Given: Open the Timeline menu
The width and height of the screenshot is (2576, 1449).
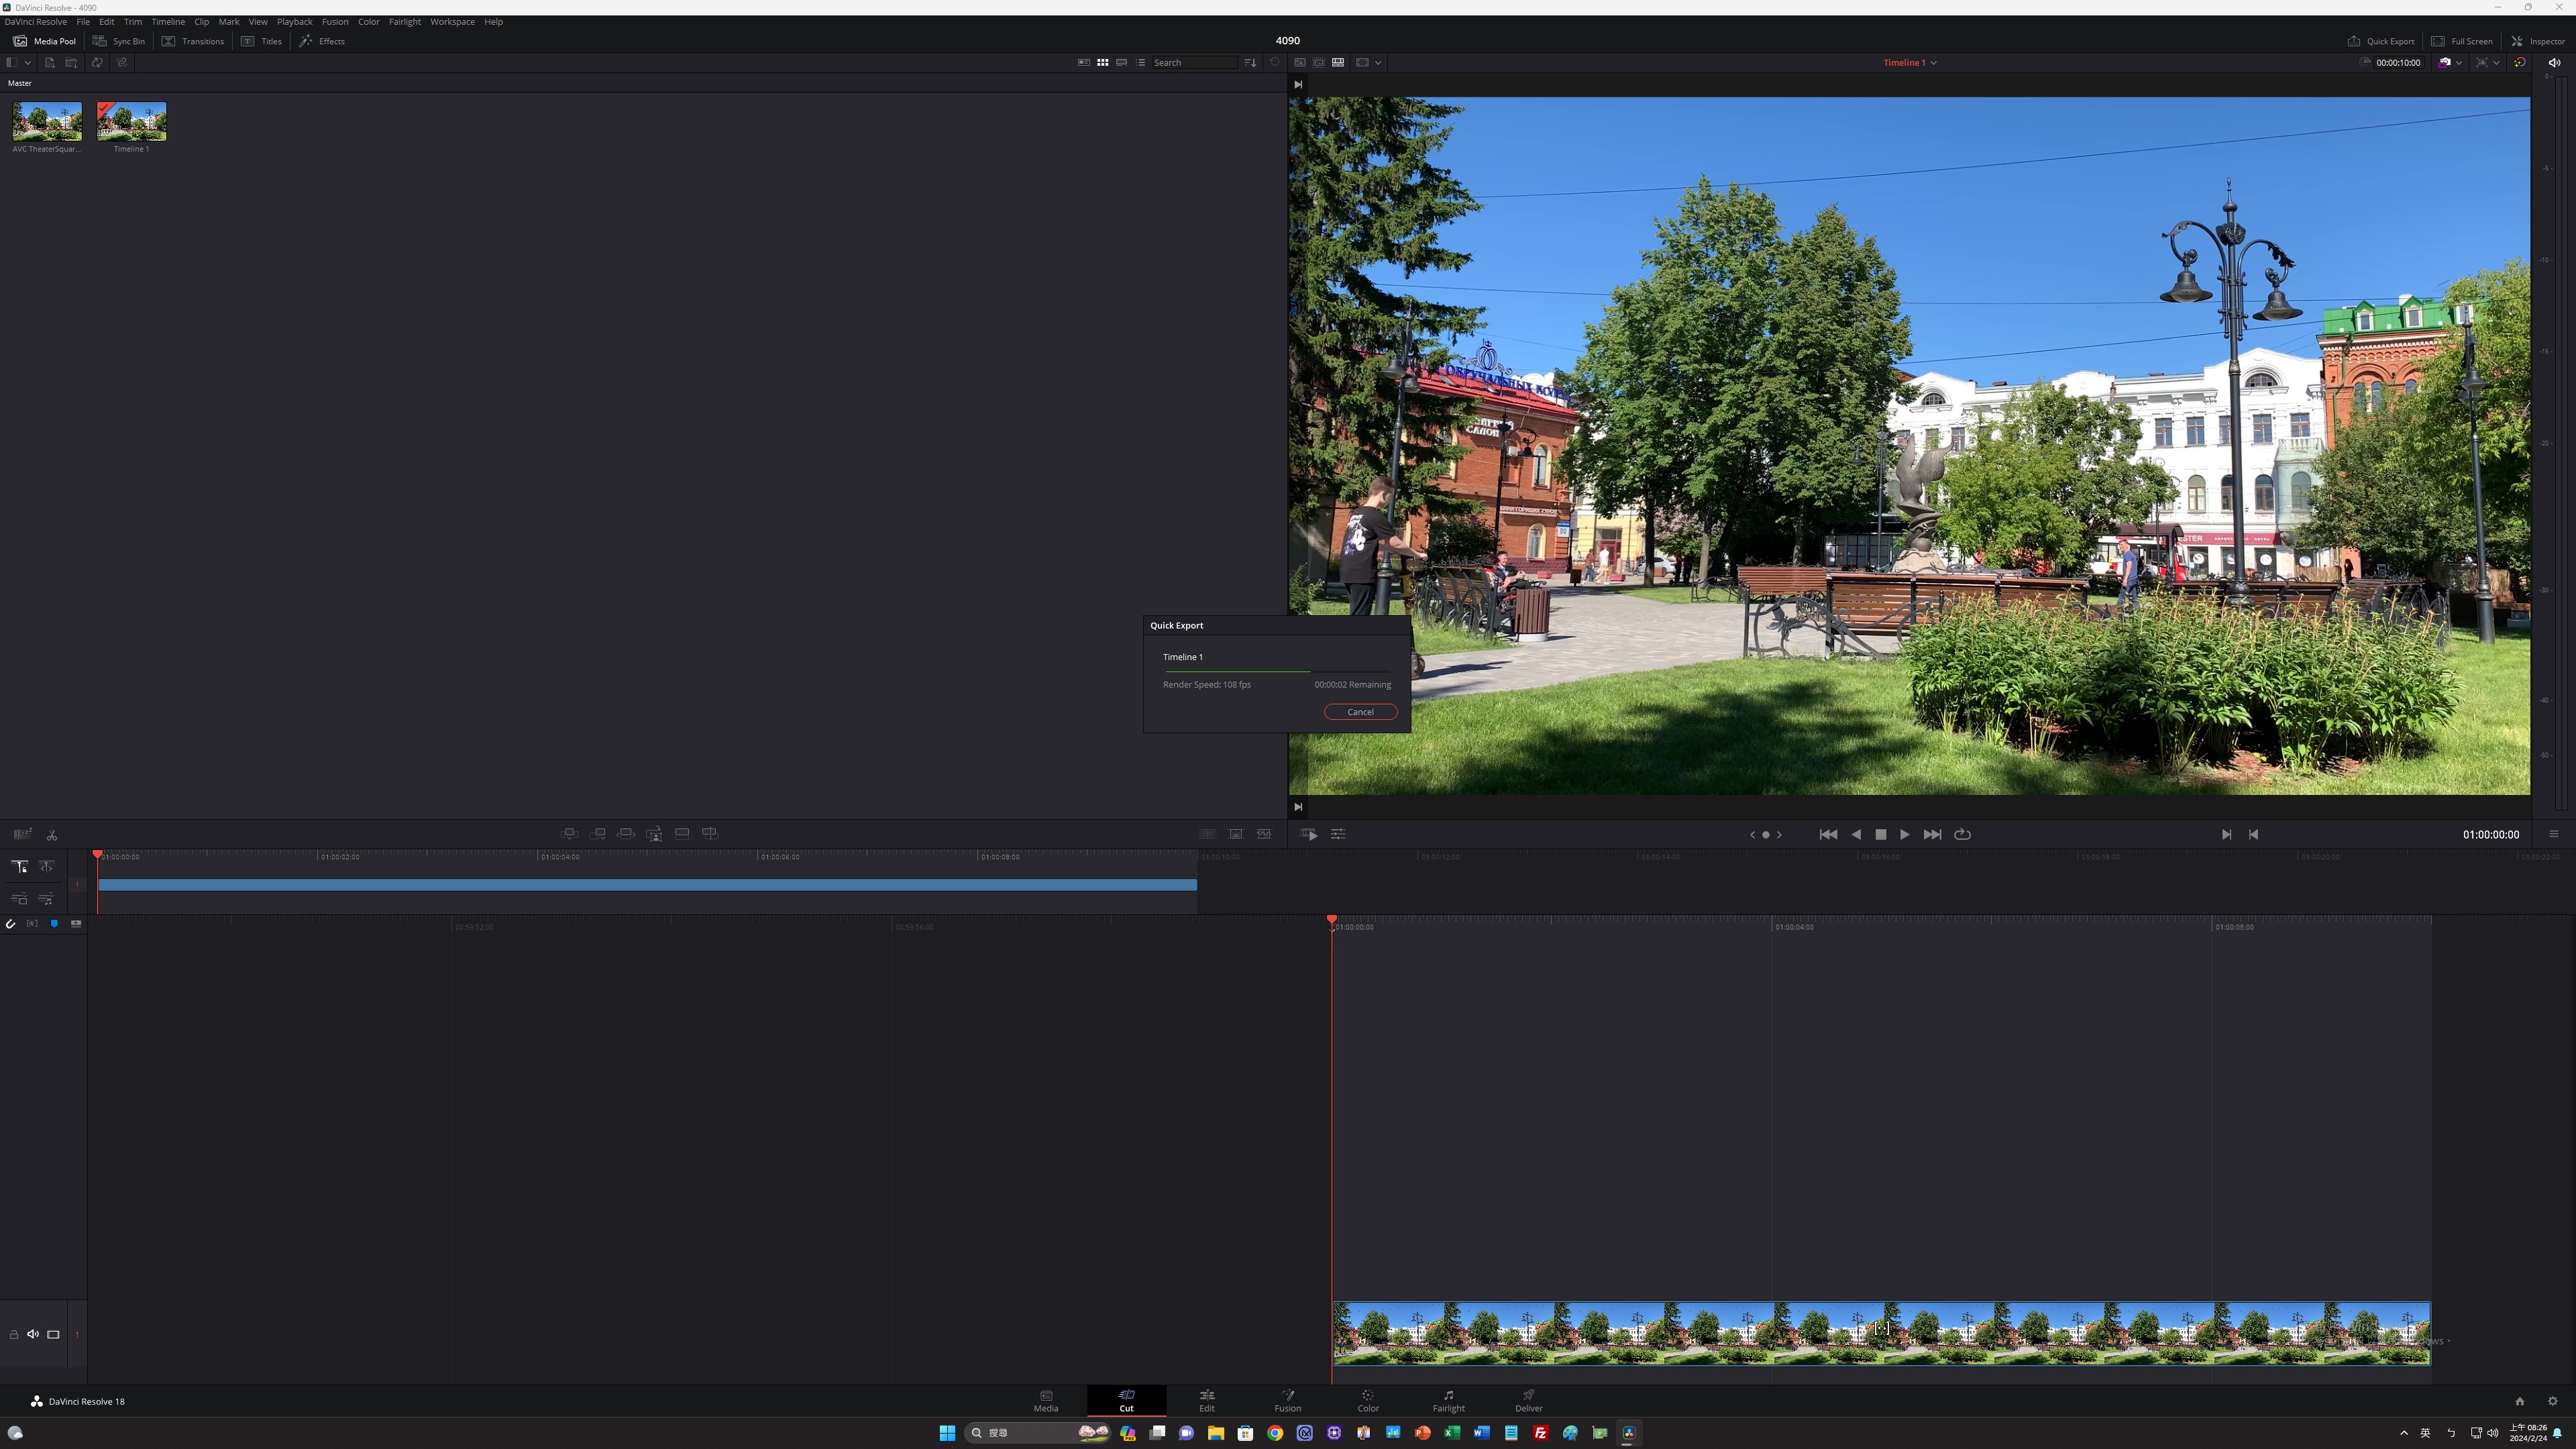Looking at the screenshot, I should (x=168, y=21).
